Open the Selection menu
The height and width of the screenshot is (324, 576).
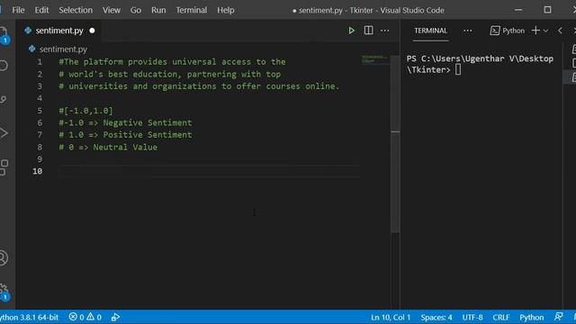[76, 10]
